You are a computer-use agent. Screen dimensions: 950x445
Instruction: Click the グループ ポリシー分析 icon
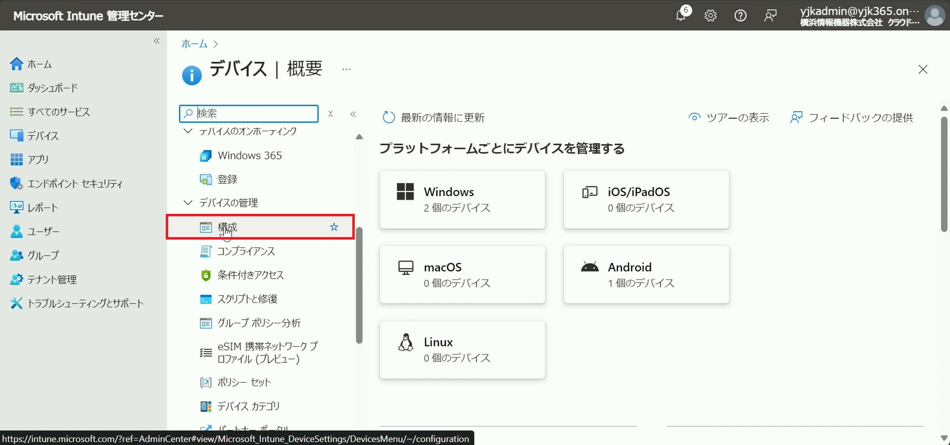tap(206, 323)
